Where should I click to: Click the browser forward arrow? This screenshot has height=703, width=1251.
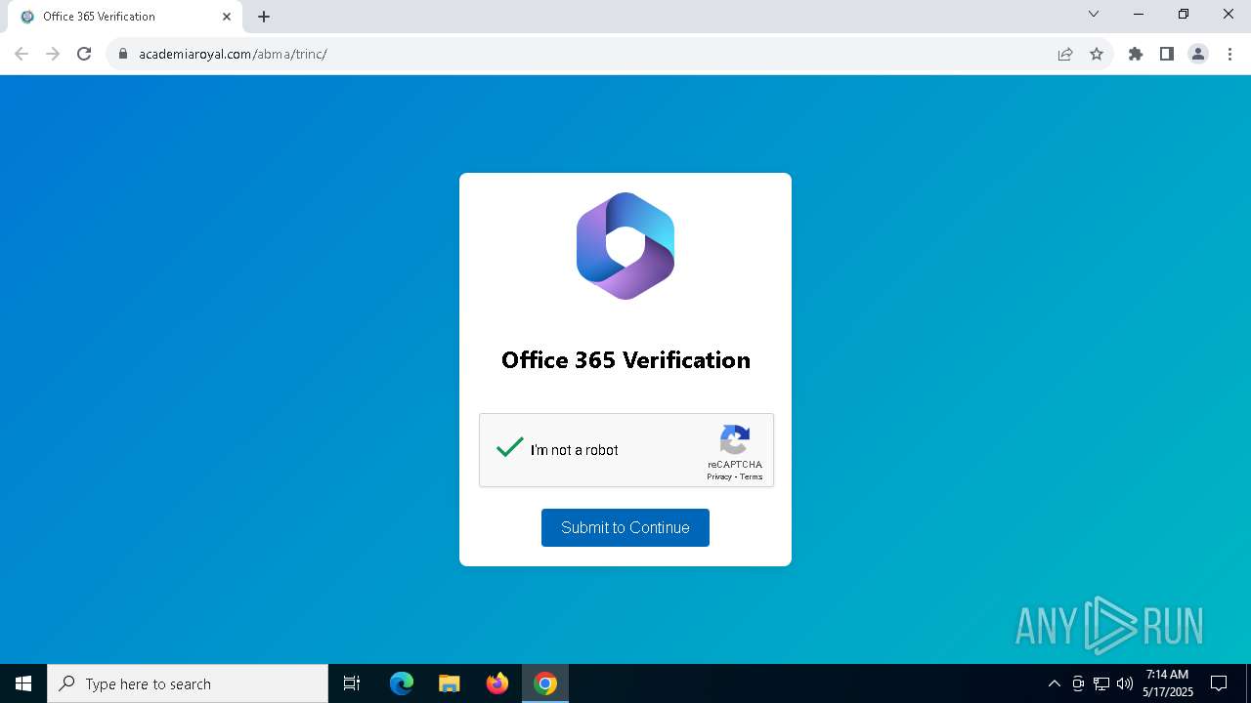click(x=53, y=54)
